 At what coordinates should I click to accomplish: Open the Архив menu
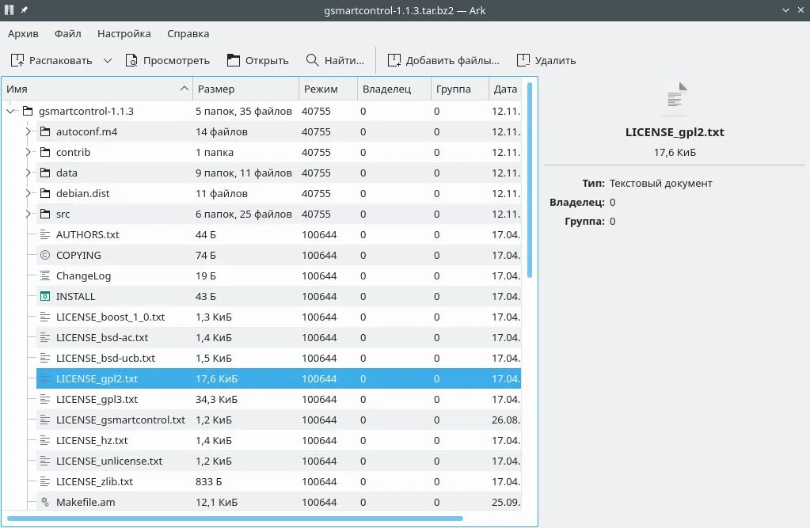(23, 33)
